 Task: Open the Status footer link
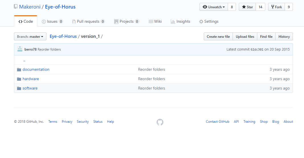coord(98,122)
